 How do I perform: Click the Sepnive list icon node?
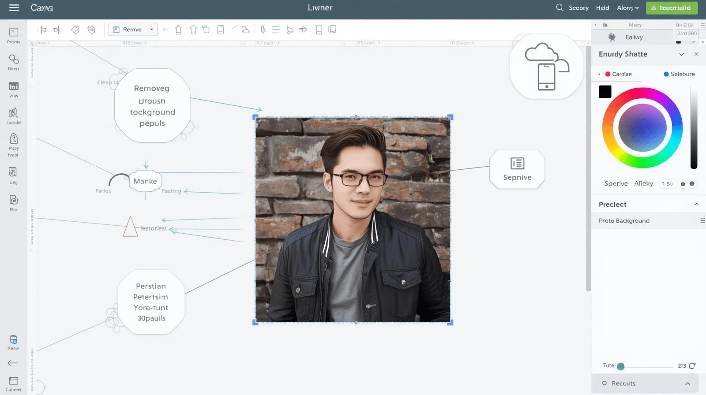pos(517,164)
